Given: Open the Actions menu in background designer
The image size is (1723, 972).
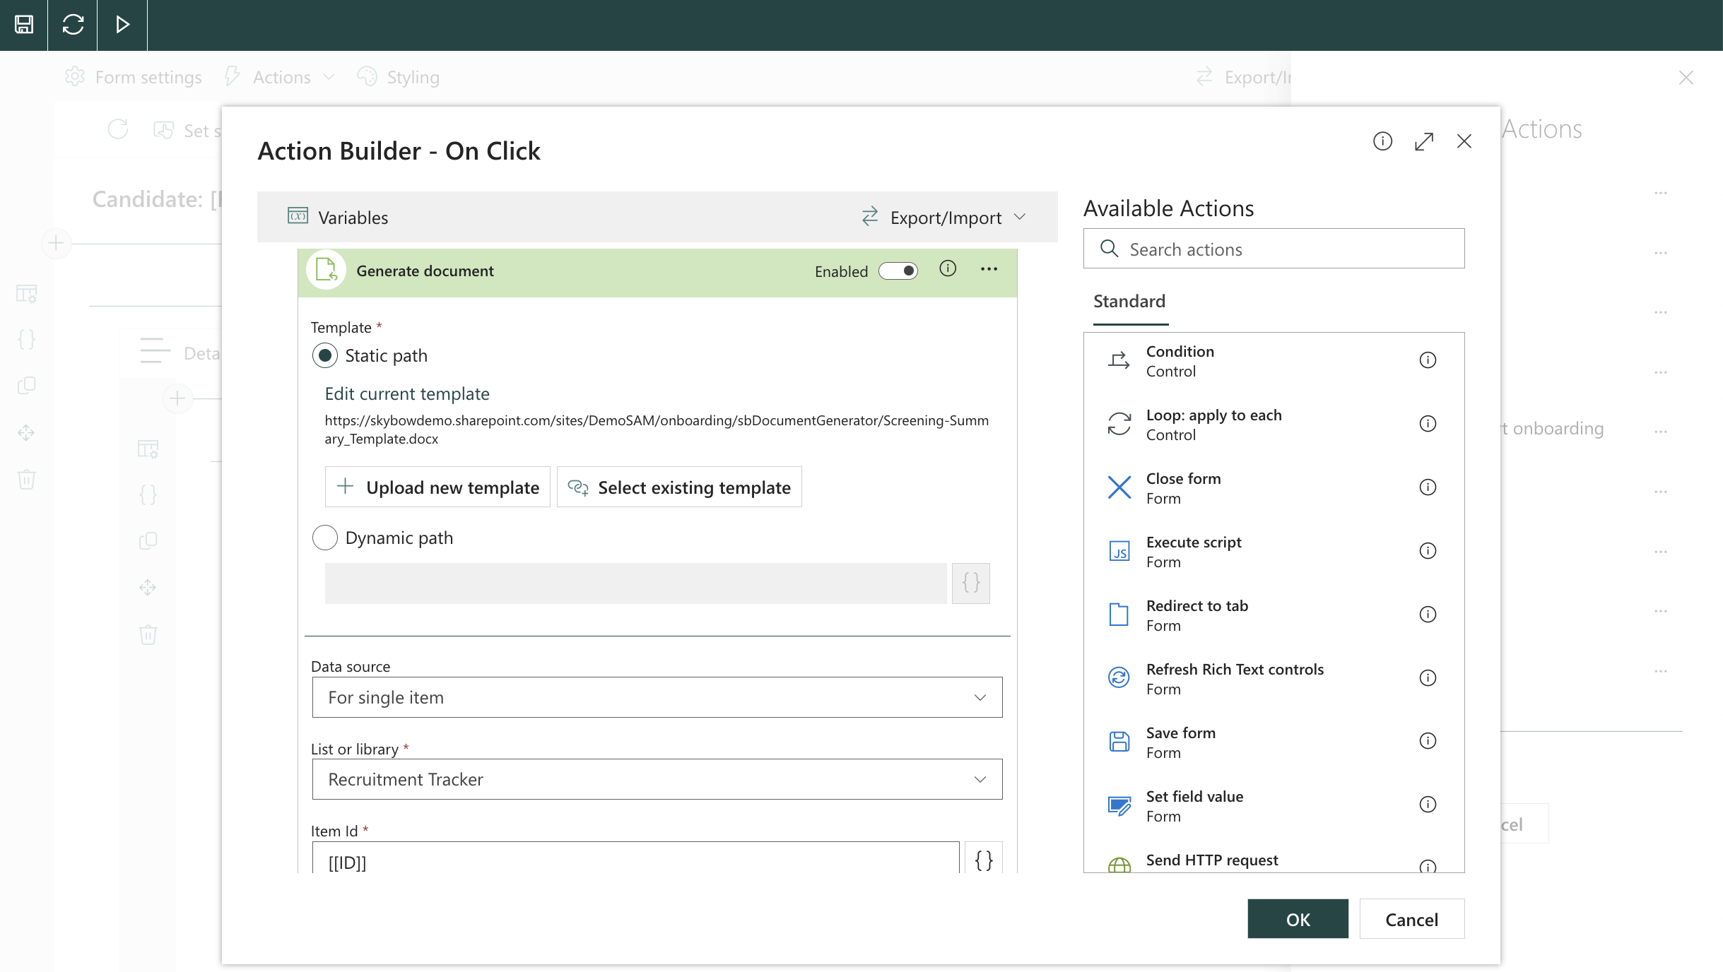Looking at the screenshot, I should (280, 77).
